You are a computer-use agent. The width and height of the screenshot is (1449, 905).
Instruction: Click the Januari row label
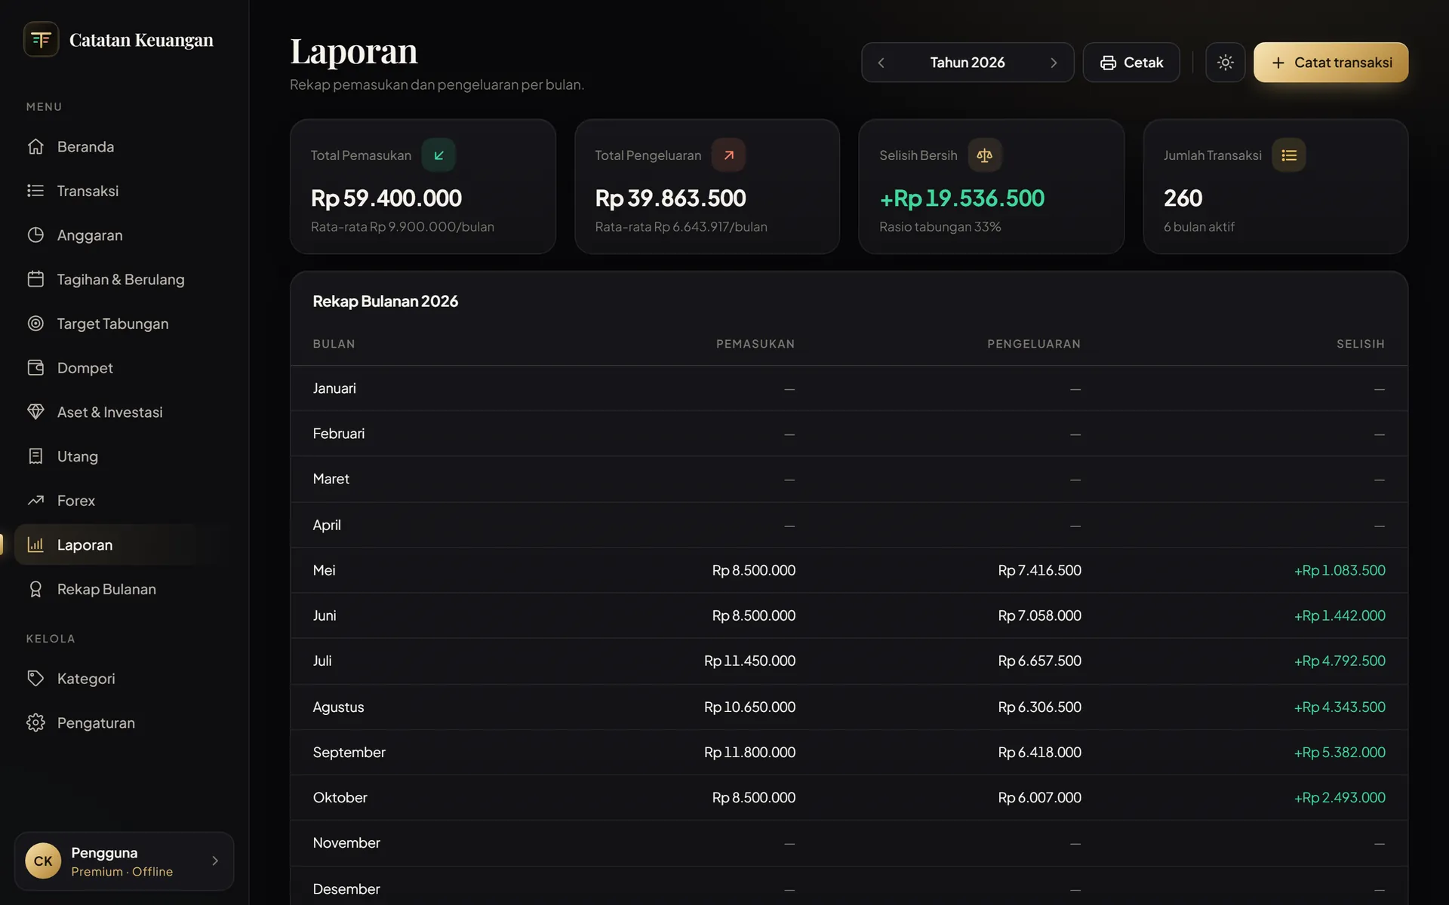pyautogui.click(x=334, y=388)
